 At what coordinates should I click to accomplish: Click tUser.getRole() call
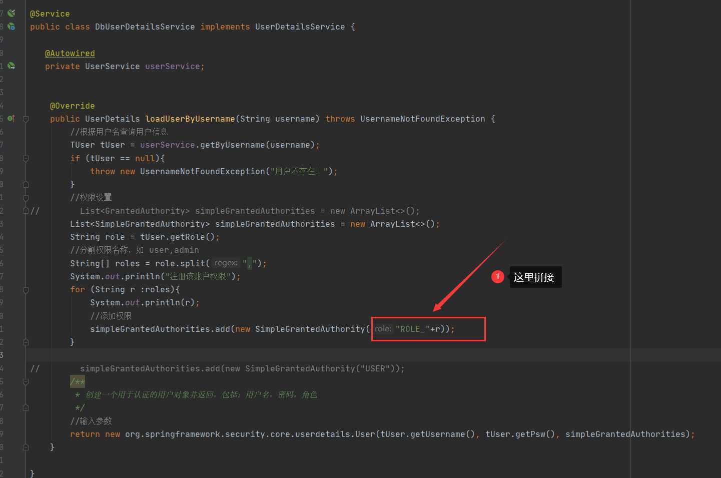178,237
